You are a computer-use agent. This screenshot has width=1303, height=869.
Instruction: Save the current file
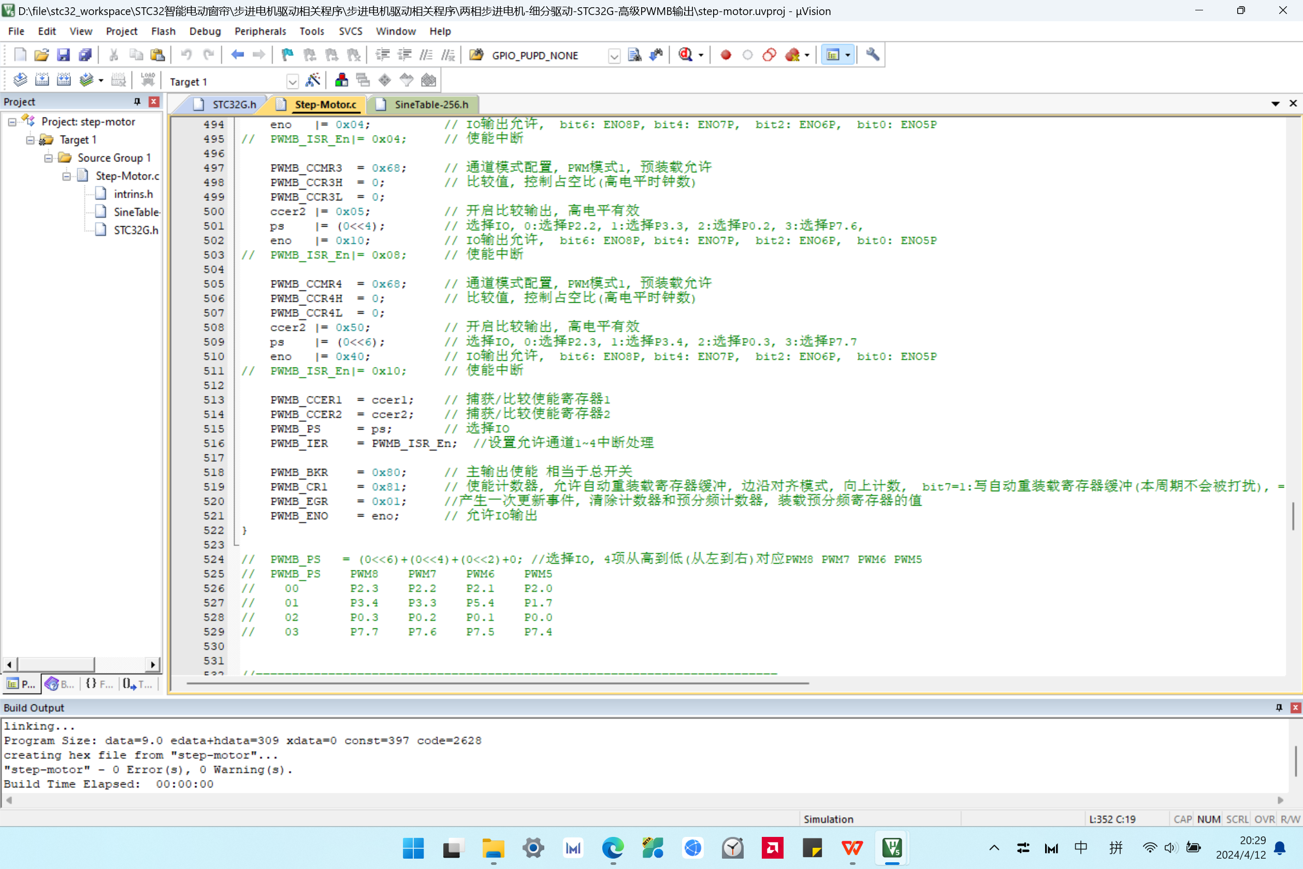pos(63,55)
